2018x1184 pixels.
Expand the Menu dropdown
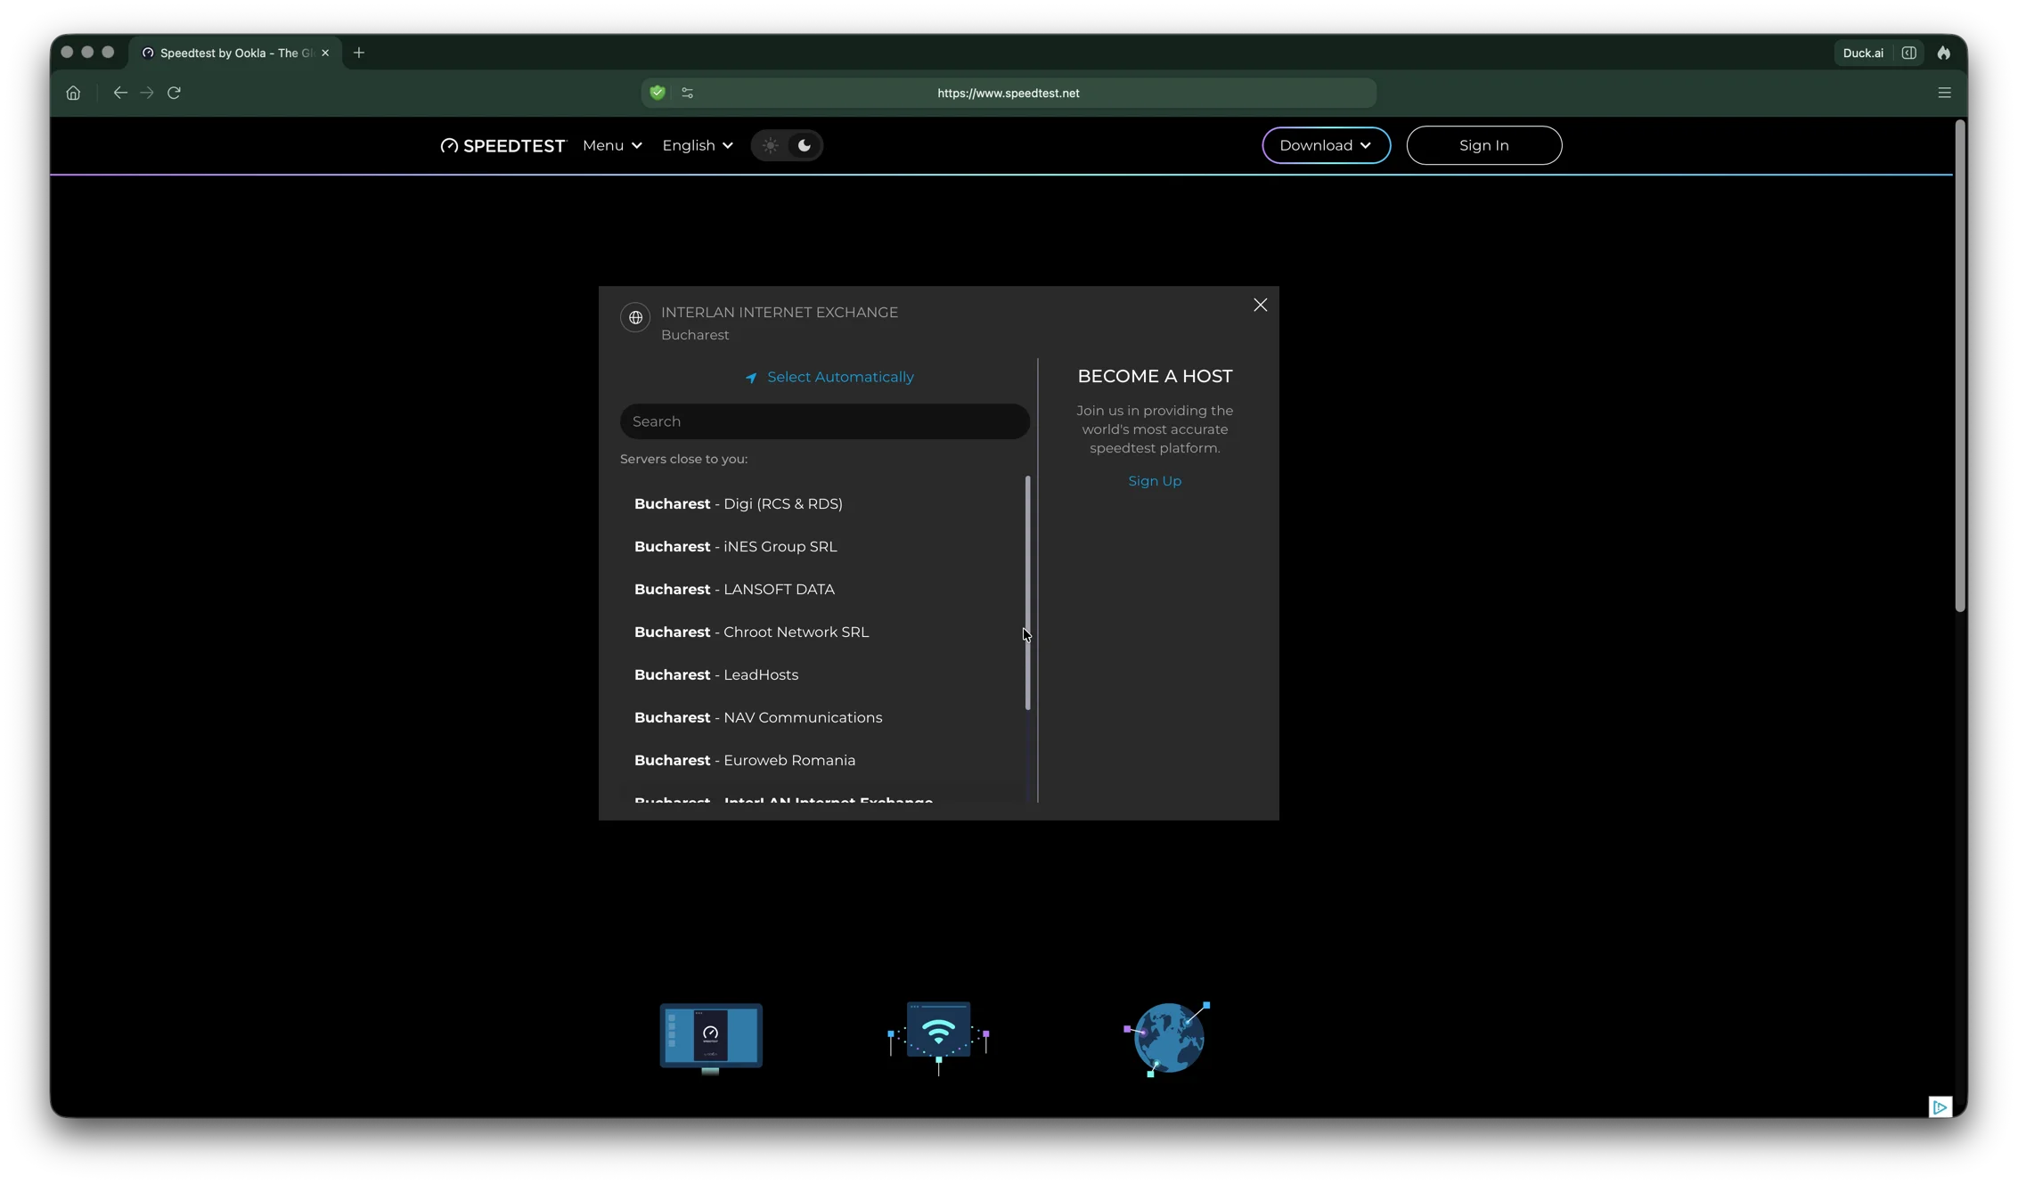click(612, 145)
